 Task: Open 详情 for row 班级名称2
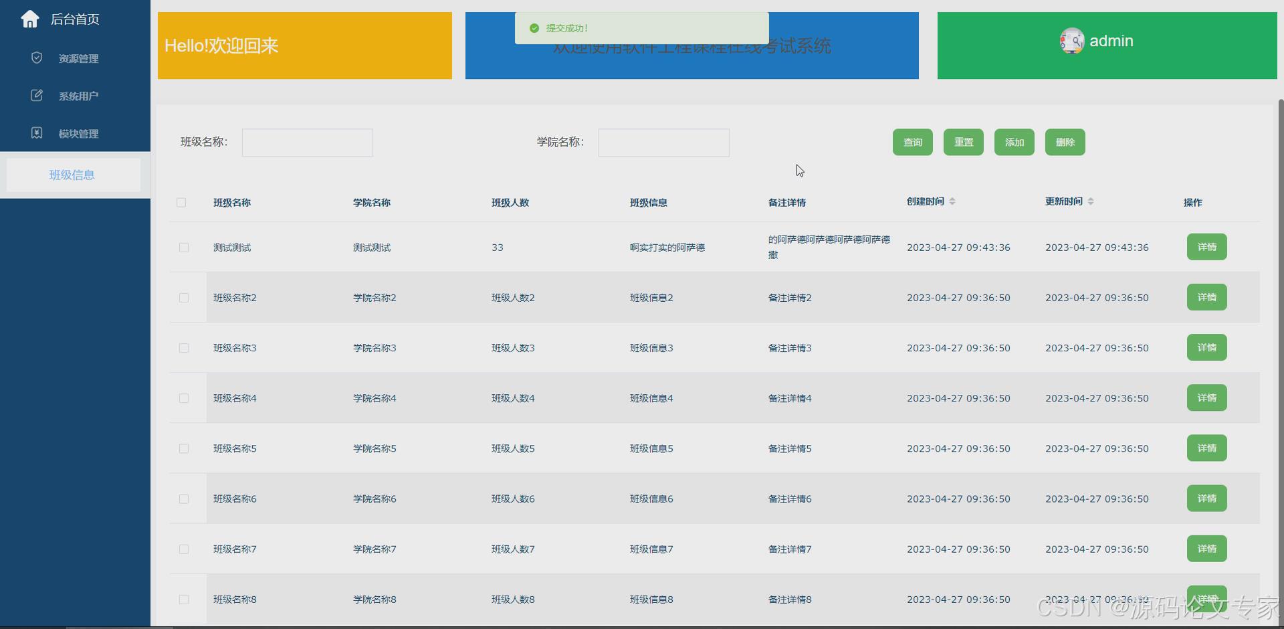[1206, 297]
